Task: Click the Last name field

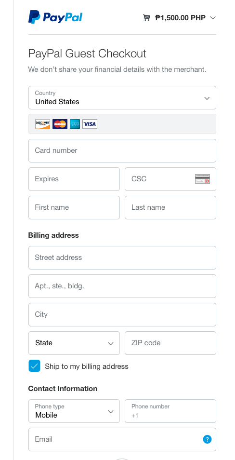Action: click(x=170, y=207)
